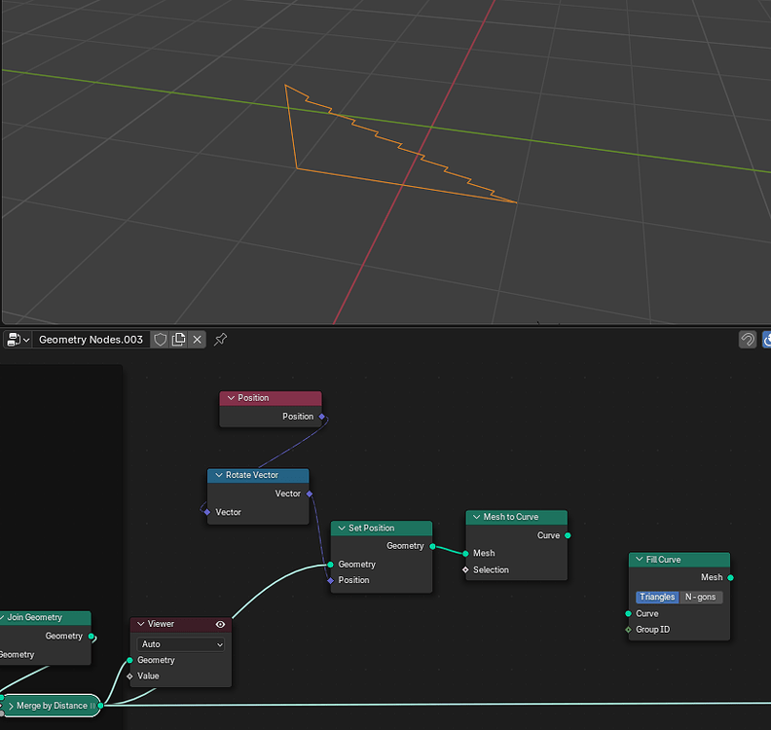Collapse the Mesh to Curve node
Viewport: 771px width, 730px height.
476,517
